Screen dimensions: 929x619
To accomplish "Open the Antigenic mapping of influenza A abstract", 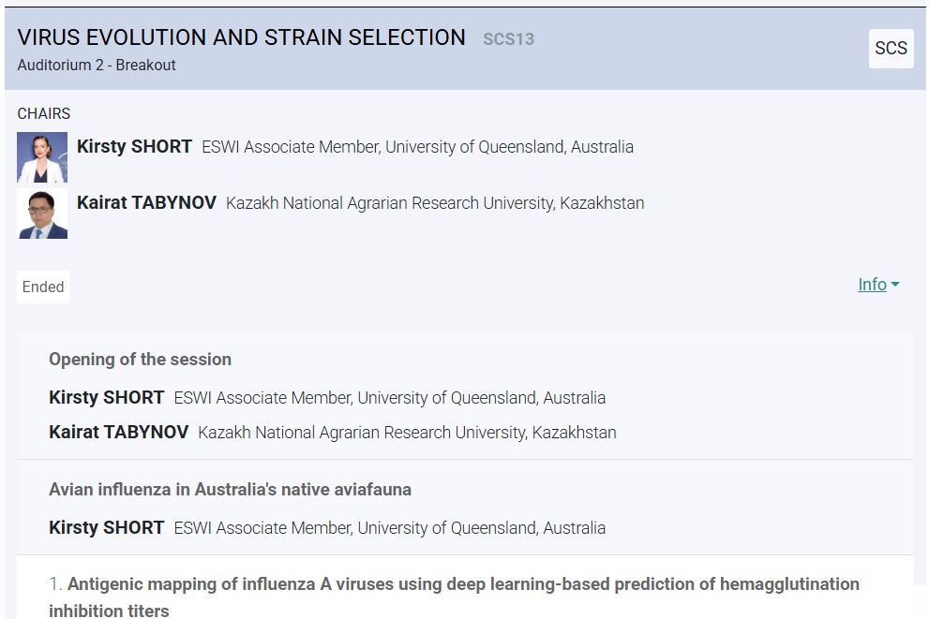I will tap(463, 584).
